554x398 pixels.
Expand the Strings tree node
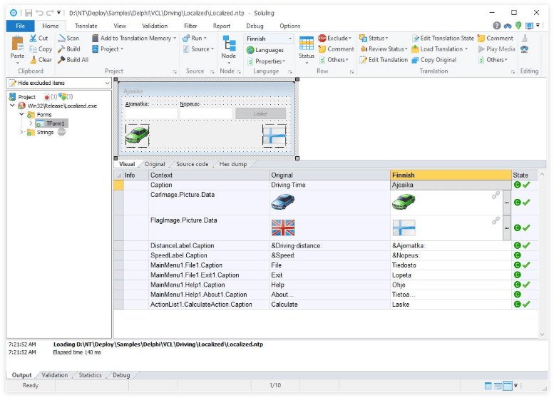(22, 132)
